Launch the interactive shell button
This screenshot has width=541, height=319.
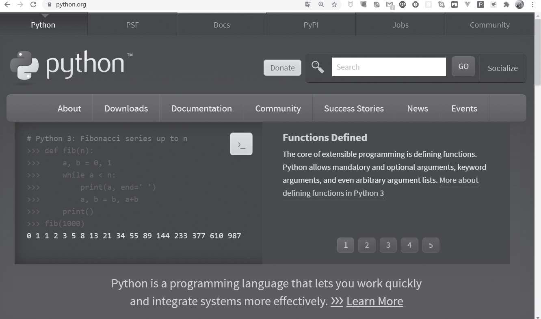[x=241, y=144]
